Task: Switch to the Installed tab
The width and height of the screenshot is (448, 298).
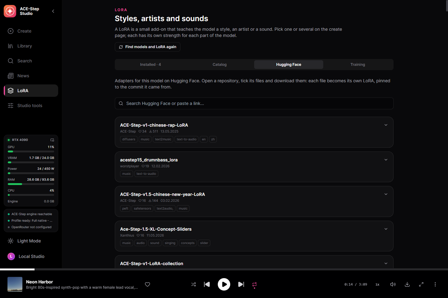Action: [x=150, y=65]
